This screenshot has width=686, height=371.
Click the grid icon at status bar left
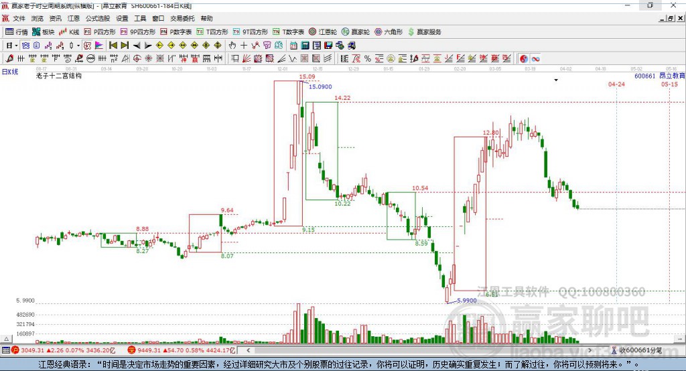[5, 350]
